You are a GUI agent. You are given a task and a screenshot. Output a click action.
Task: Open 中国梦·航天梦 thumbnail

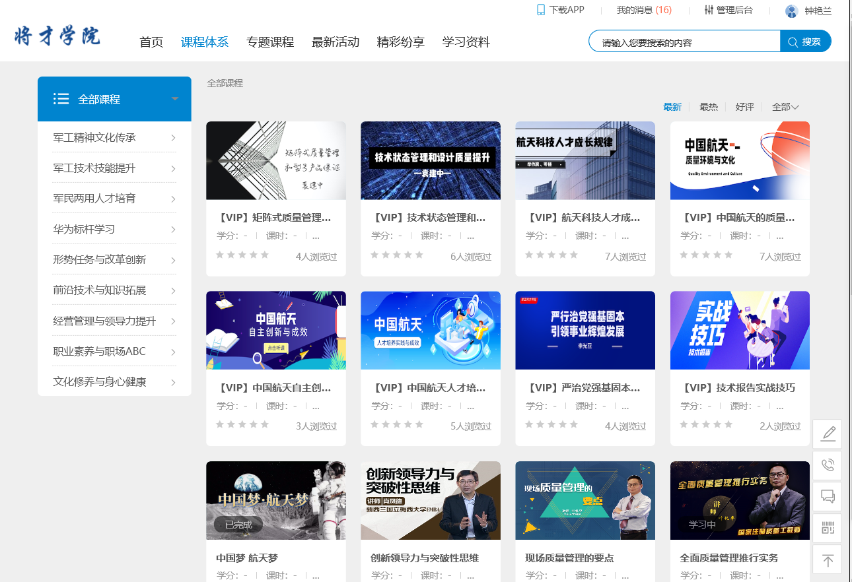(x=276, y=500)
